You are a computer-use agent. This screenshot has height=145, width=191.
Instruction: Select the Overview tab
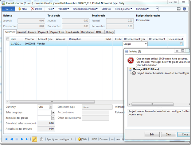[10, 32]
